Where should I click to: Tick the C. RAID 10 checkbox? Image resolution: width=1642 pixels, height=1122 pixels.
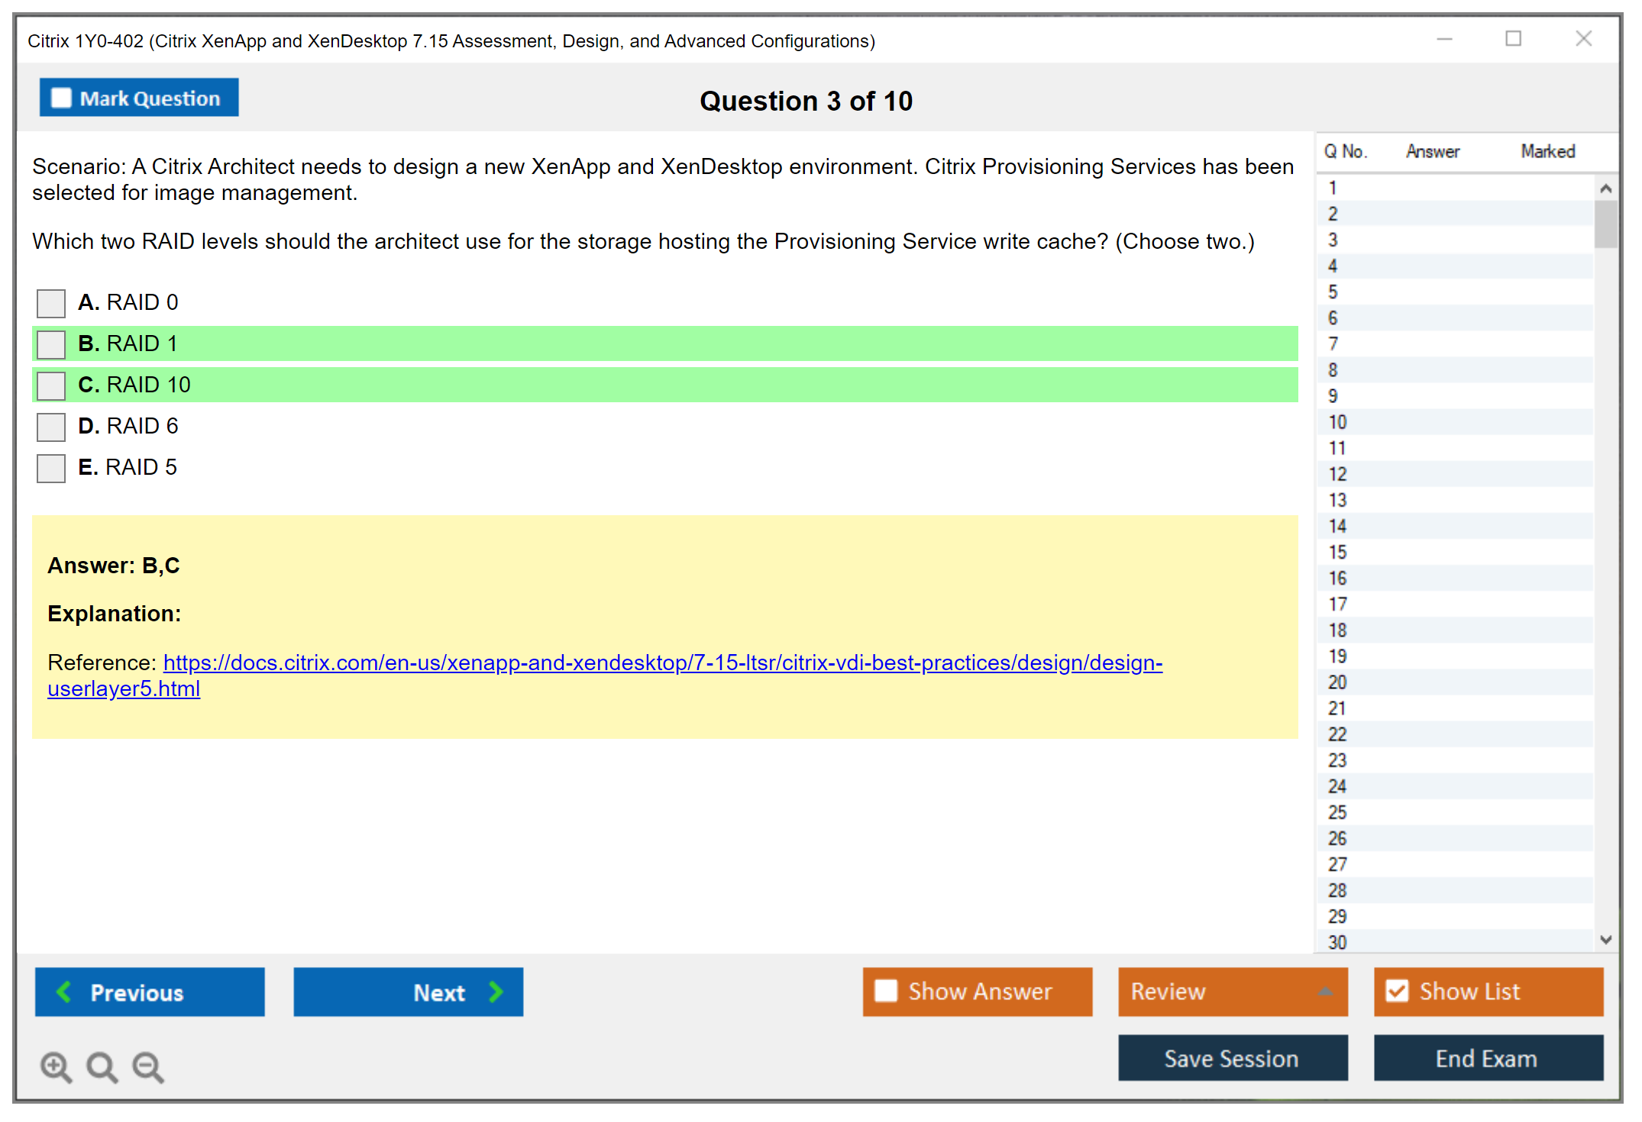click(51, 385)
